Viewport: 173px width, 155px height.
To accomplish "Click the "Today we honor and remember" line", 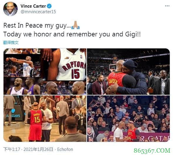I will 51,34.
